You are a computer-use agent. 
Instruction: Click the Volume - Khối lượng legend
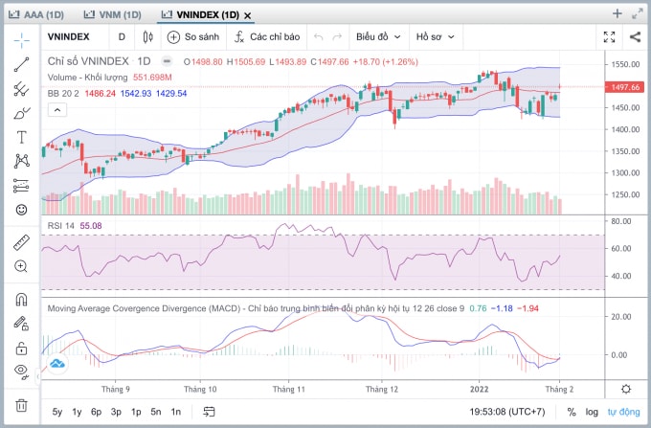point(87,78)
